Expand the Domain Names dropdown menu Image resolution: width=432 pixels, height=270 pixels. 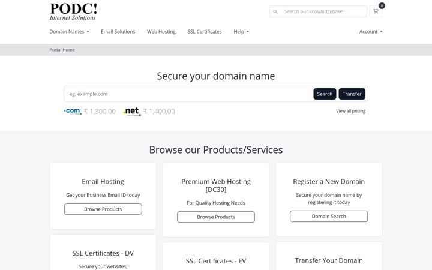pyautogui.click(x=69, y=32)
